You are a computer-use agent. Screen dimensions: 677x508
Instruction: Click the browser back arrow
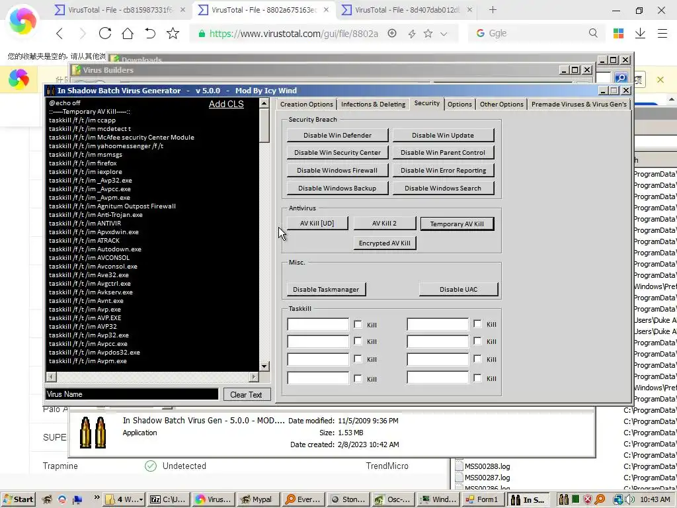[60, 33]
